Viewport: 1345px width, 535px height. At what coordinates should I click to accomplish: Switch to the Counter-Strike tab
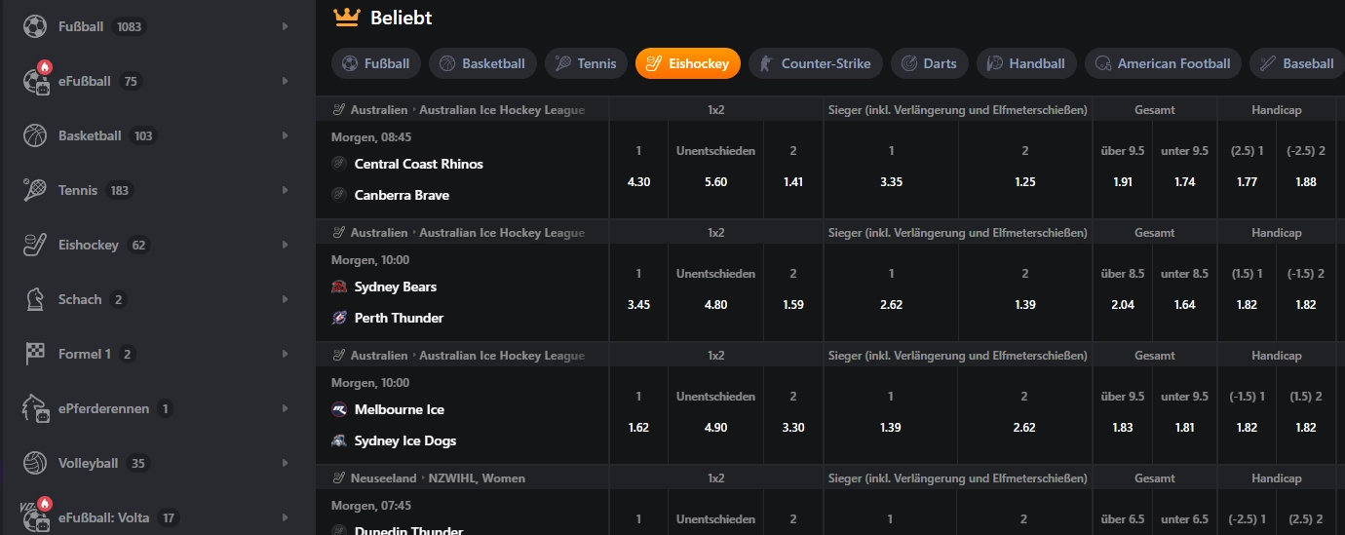816,63
